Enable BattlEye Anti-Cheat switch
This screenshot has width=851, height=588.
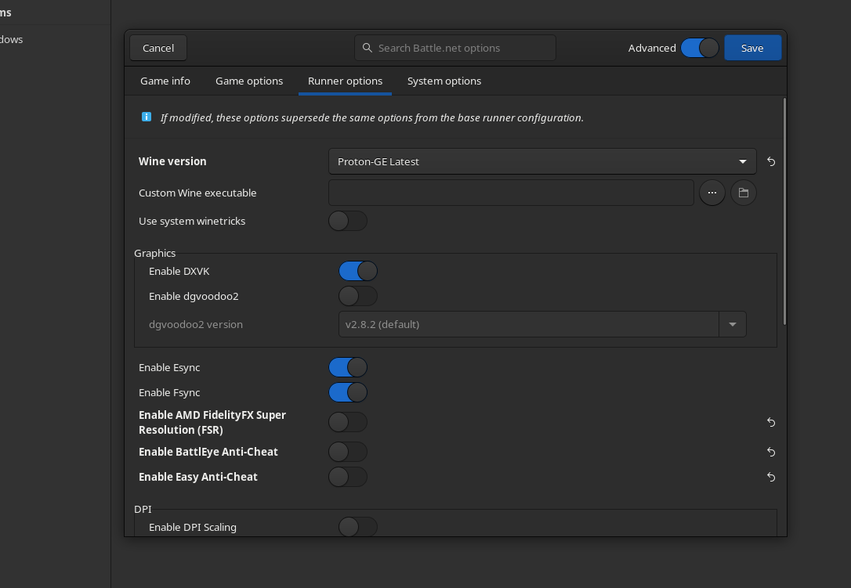point(348,452)
